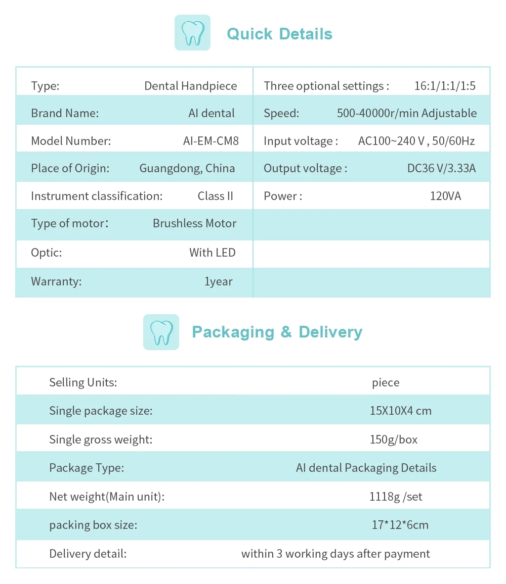
Task: Click the AI dental brand name value
Action: pyautogui.click(x=212, y=113)
